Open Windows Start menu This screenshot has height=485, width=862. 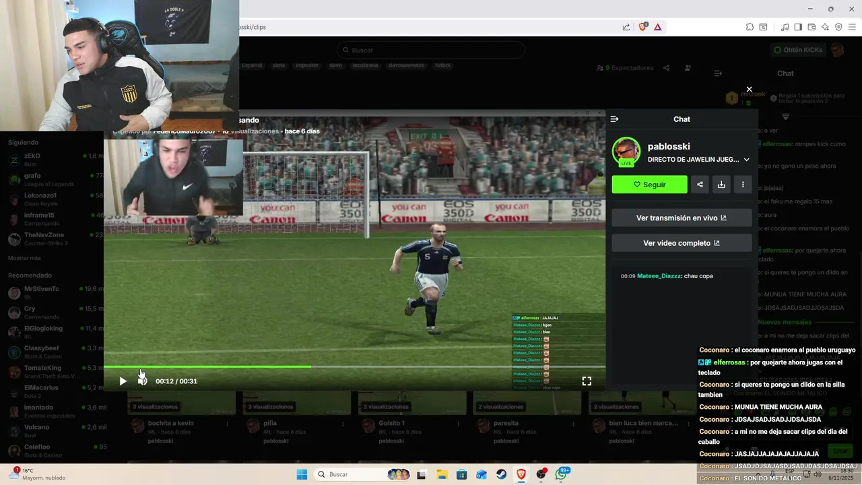click(x=302, y=474)
